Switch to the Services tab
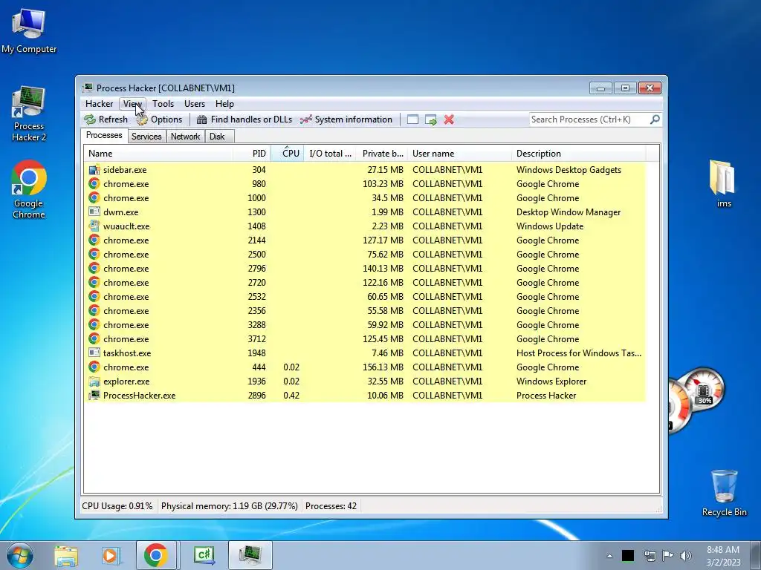This screenshot has height=570, width=761. 146,137
